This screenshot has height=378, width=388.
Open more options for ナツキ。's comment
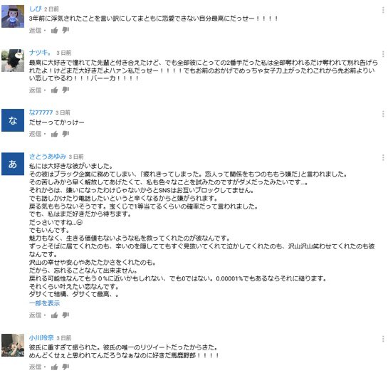383,53
